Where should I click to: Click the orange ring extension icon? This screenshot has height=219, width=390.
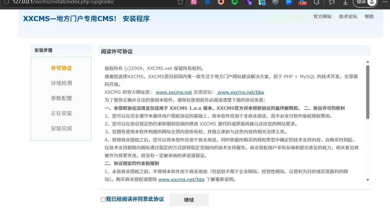tap(221, 2)
